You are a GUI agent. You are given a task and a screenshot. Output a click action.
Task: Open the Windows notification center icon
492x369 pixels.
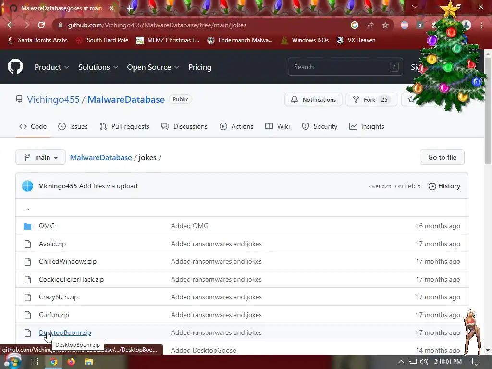tap(476, 362)
